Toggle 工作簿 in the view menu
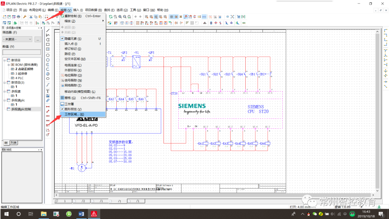Viewport: 389px width, 219px height. (83, 104)
